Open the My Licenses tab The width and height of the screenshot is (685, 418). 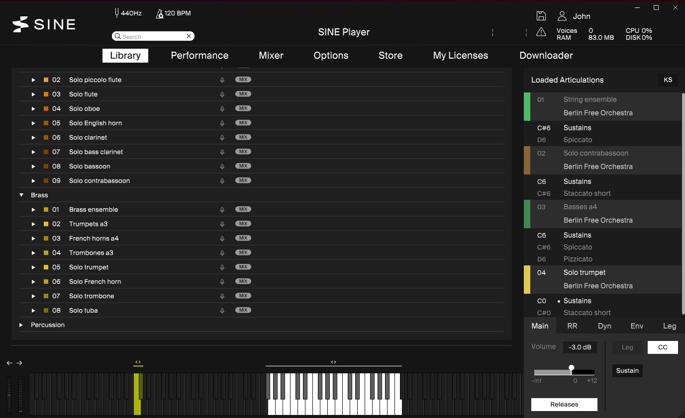461,56
